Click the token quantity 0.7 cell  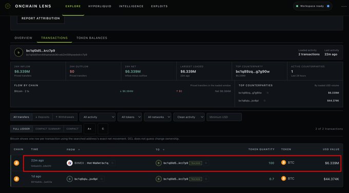click(x=272, y=179)
